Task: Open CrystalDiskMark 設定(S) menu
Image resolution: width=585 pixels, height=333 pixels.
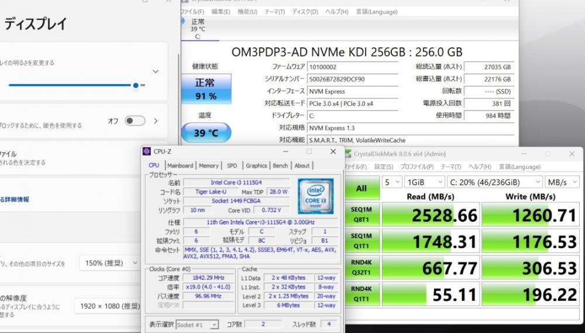Action: [384, 166]
